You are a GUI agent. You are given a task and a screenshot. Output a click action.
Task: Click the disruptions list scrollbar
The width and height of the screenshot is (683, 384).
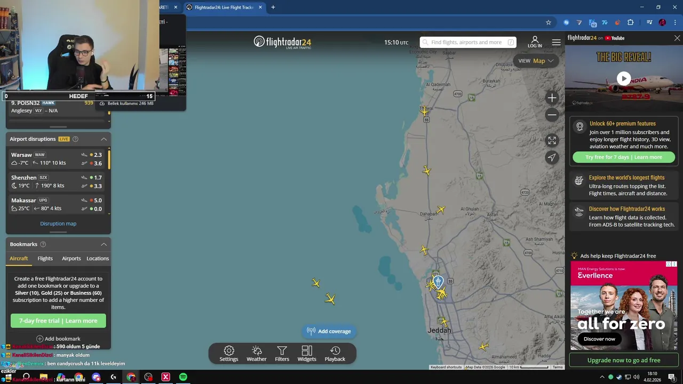tap(109, 159)
